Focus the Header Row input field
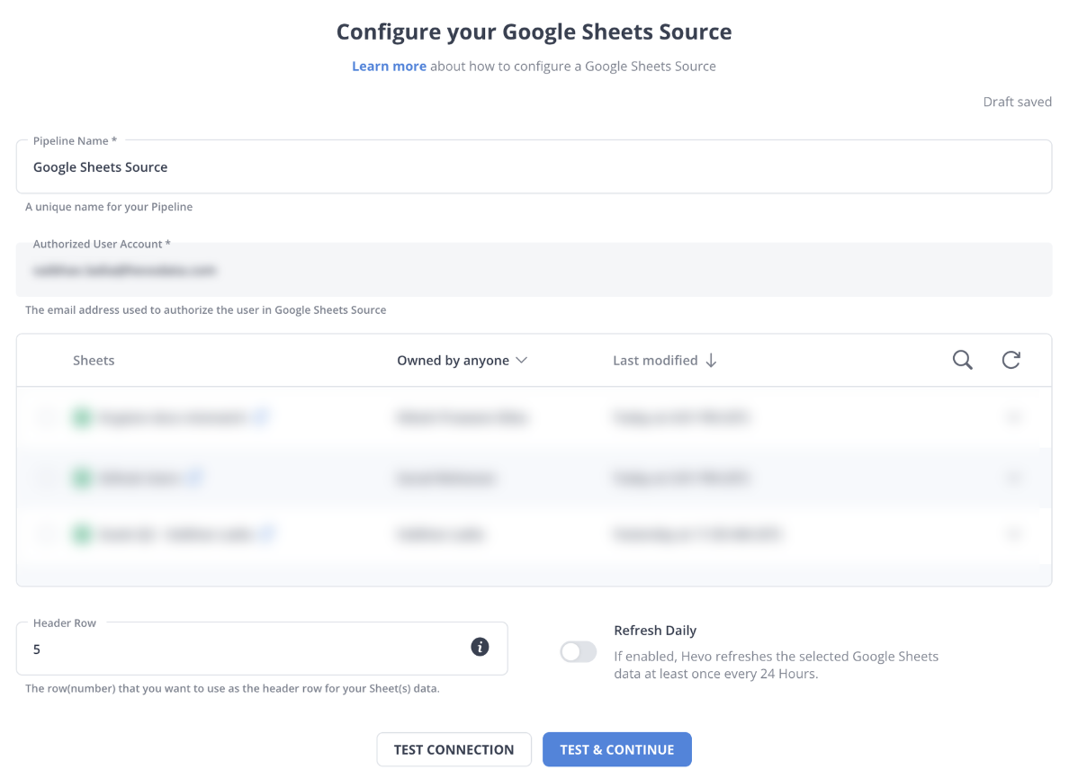The width and height of the screenshot is (1069, 779). [262, 649]
